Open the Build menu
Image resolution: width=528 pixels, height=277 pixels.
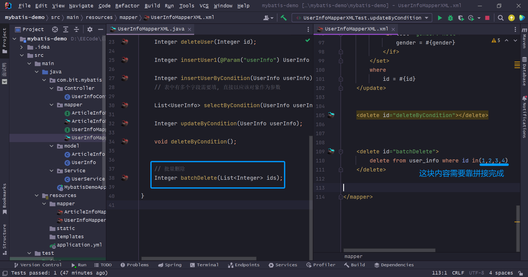(x=152, y=6)
